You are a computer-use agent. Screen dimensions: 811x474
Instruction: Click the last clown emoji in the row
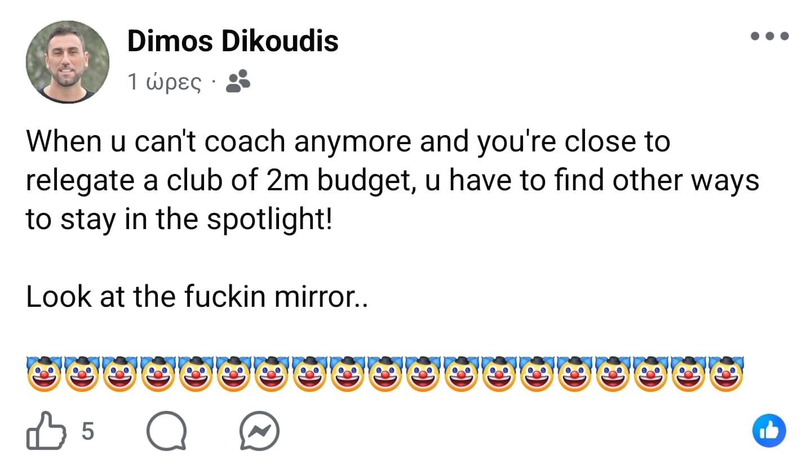726,373
